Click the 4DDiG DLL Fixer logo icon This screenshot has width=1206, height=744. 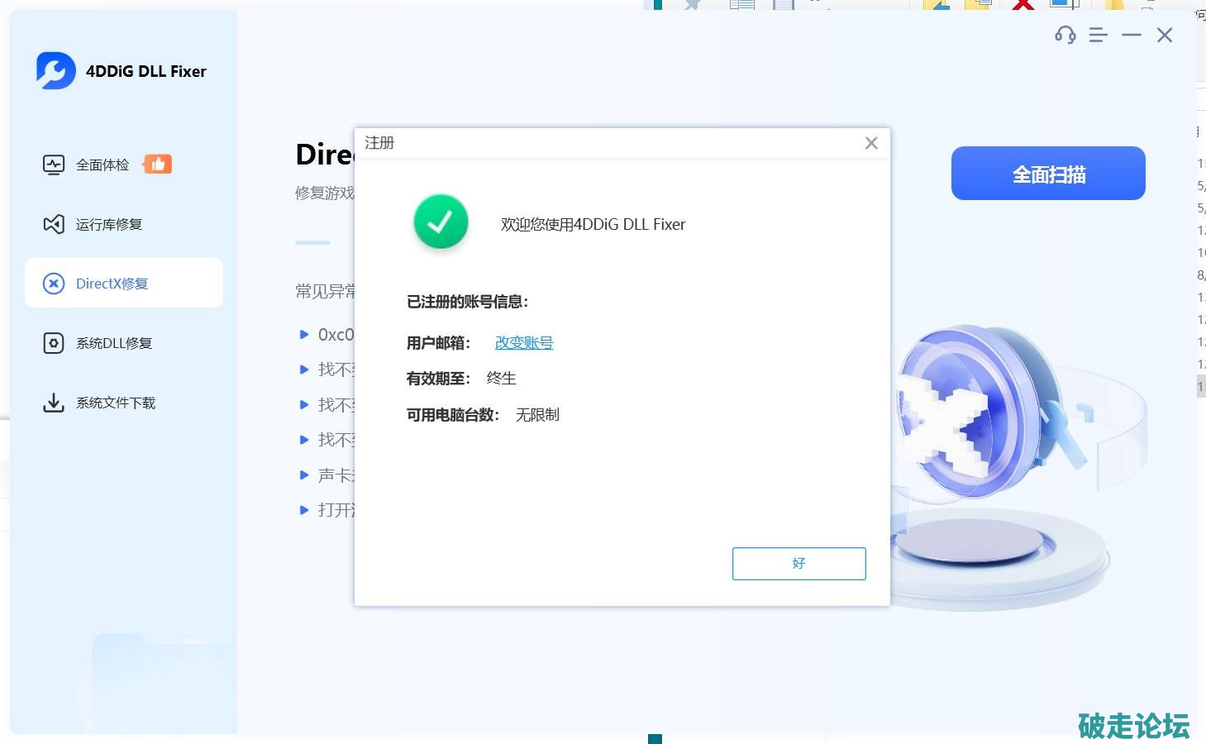tap(55, 71)
